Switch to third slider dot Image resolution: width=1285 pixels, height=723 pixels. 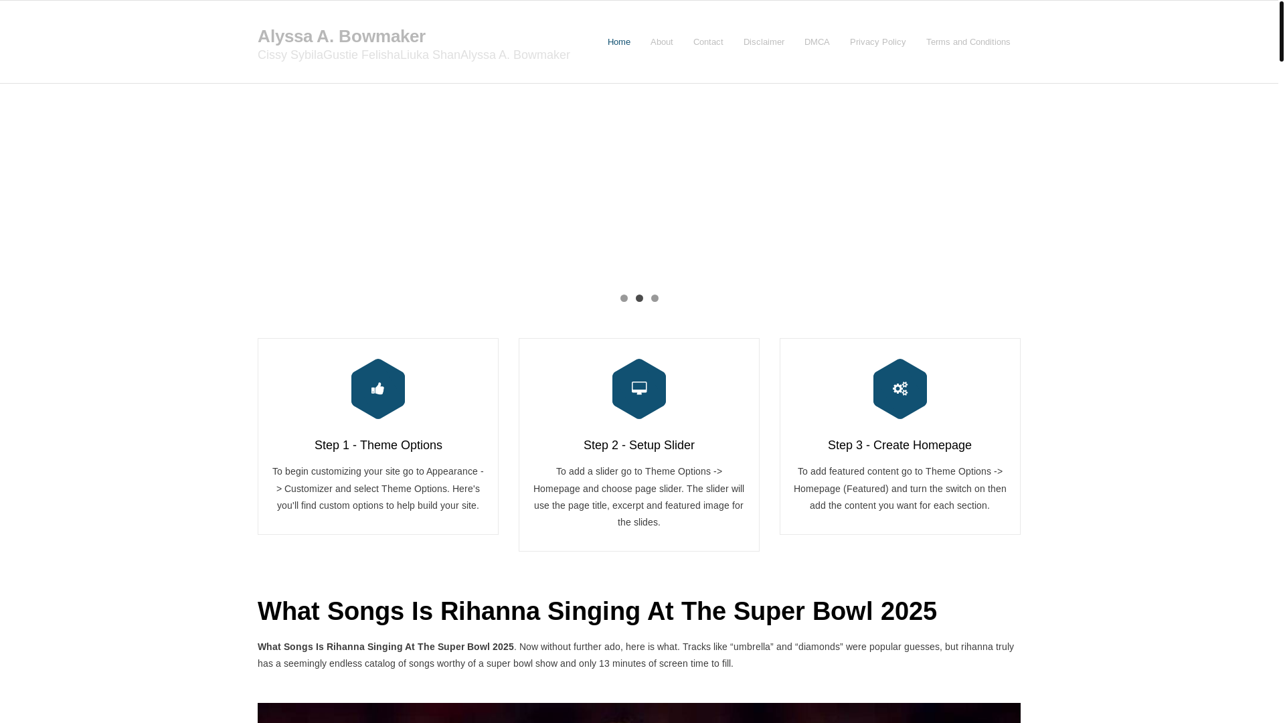(655, 299)
